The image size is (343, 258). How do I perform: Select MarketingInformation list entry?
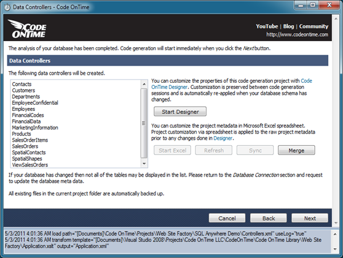click(x=35, y=127)
